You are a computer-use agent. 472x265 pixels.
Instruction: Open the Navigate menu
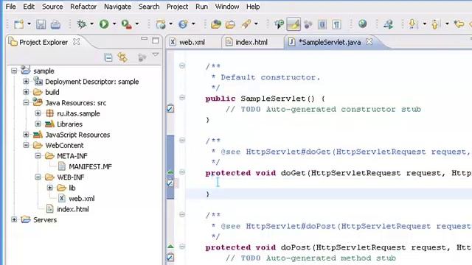(117, 7)
